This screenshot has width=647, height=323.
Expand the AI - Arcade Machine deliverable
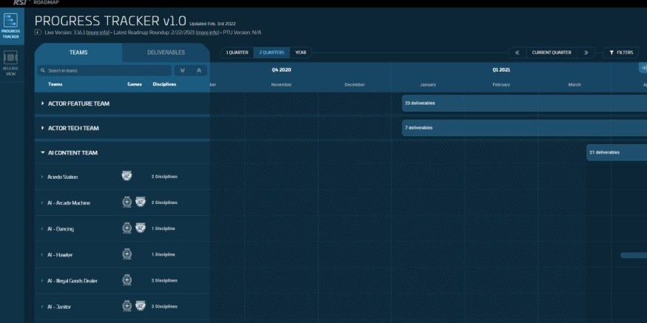(x=42, y=203)
